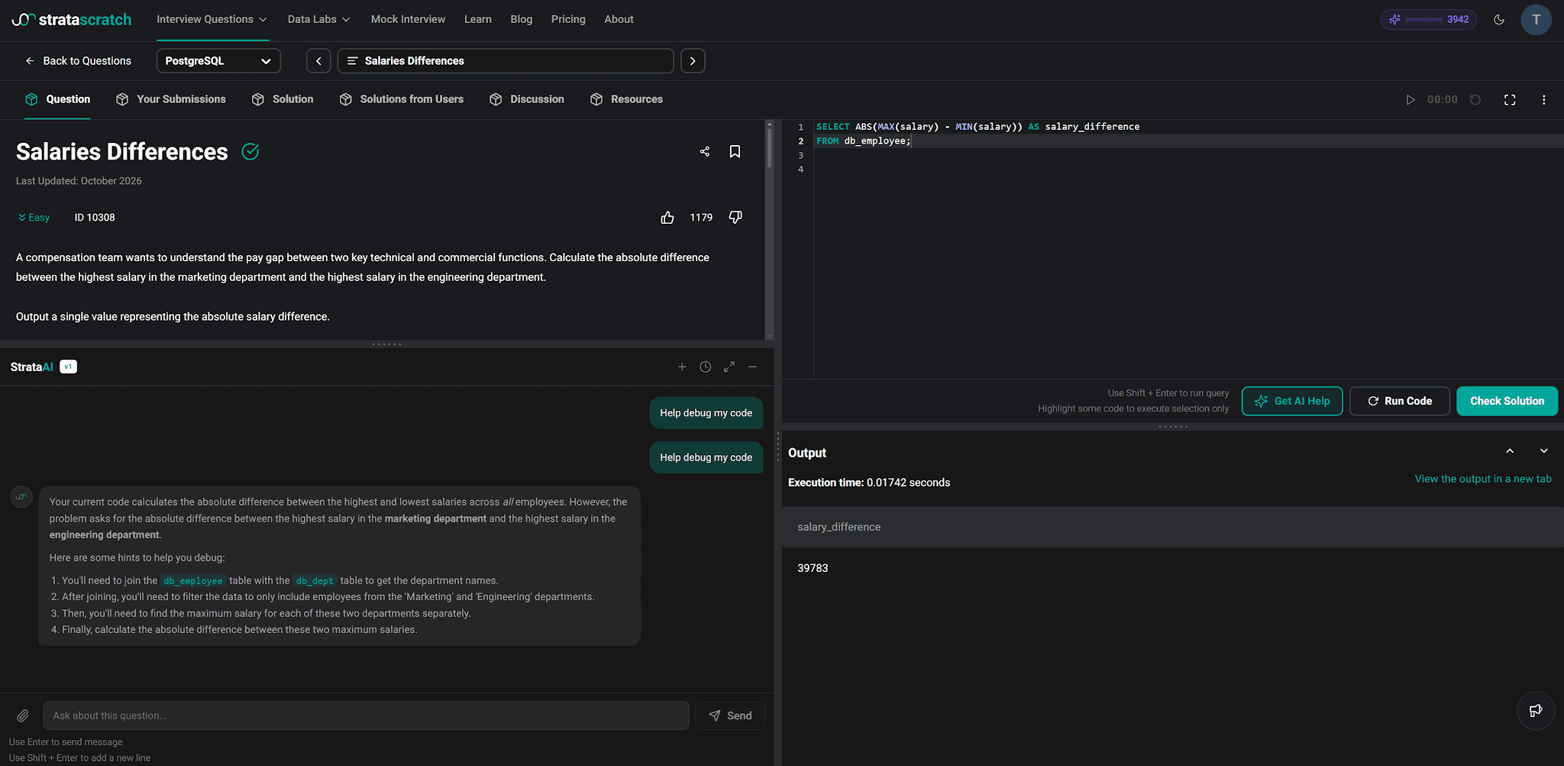Screen dimensions: 1564x766
Task: Downvote the question with thumbs down
Action: 735,218
